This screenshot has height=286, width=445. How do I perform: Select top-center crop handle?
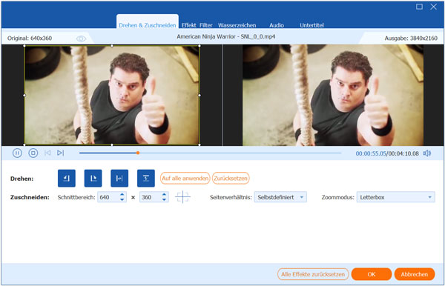click(112, 46)
